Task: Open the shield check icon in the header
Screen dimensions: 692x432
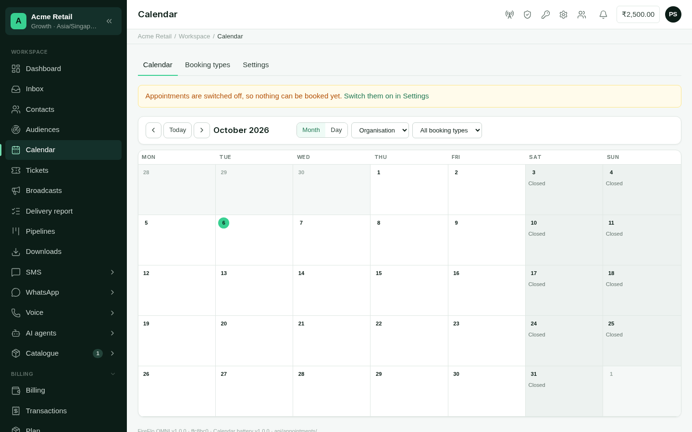Action: tap(527, 14)
